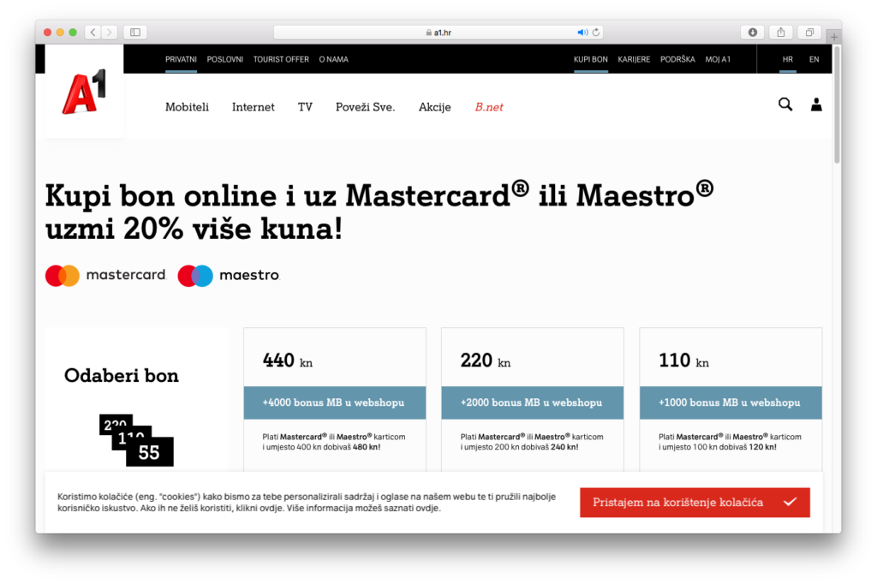The image size is (877, 584).
Task: Switch to the Poslovni tab
Action: point(224,59)
